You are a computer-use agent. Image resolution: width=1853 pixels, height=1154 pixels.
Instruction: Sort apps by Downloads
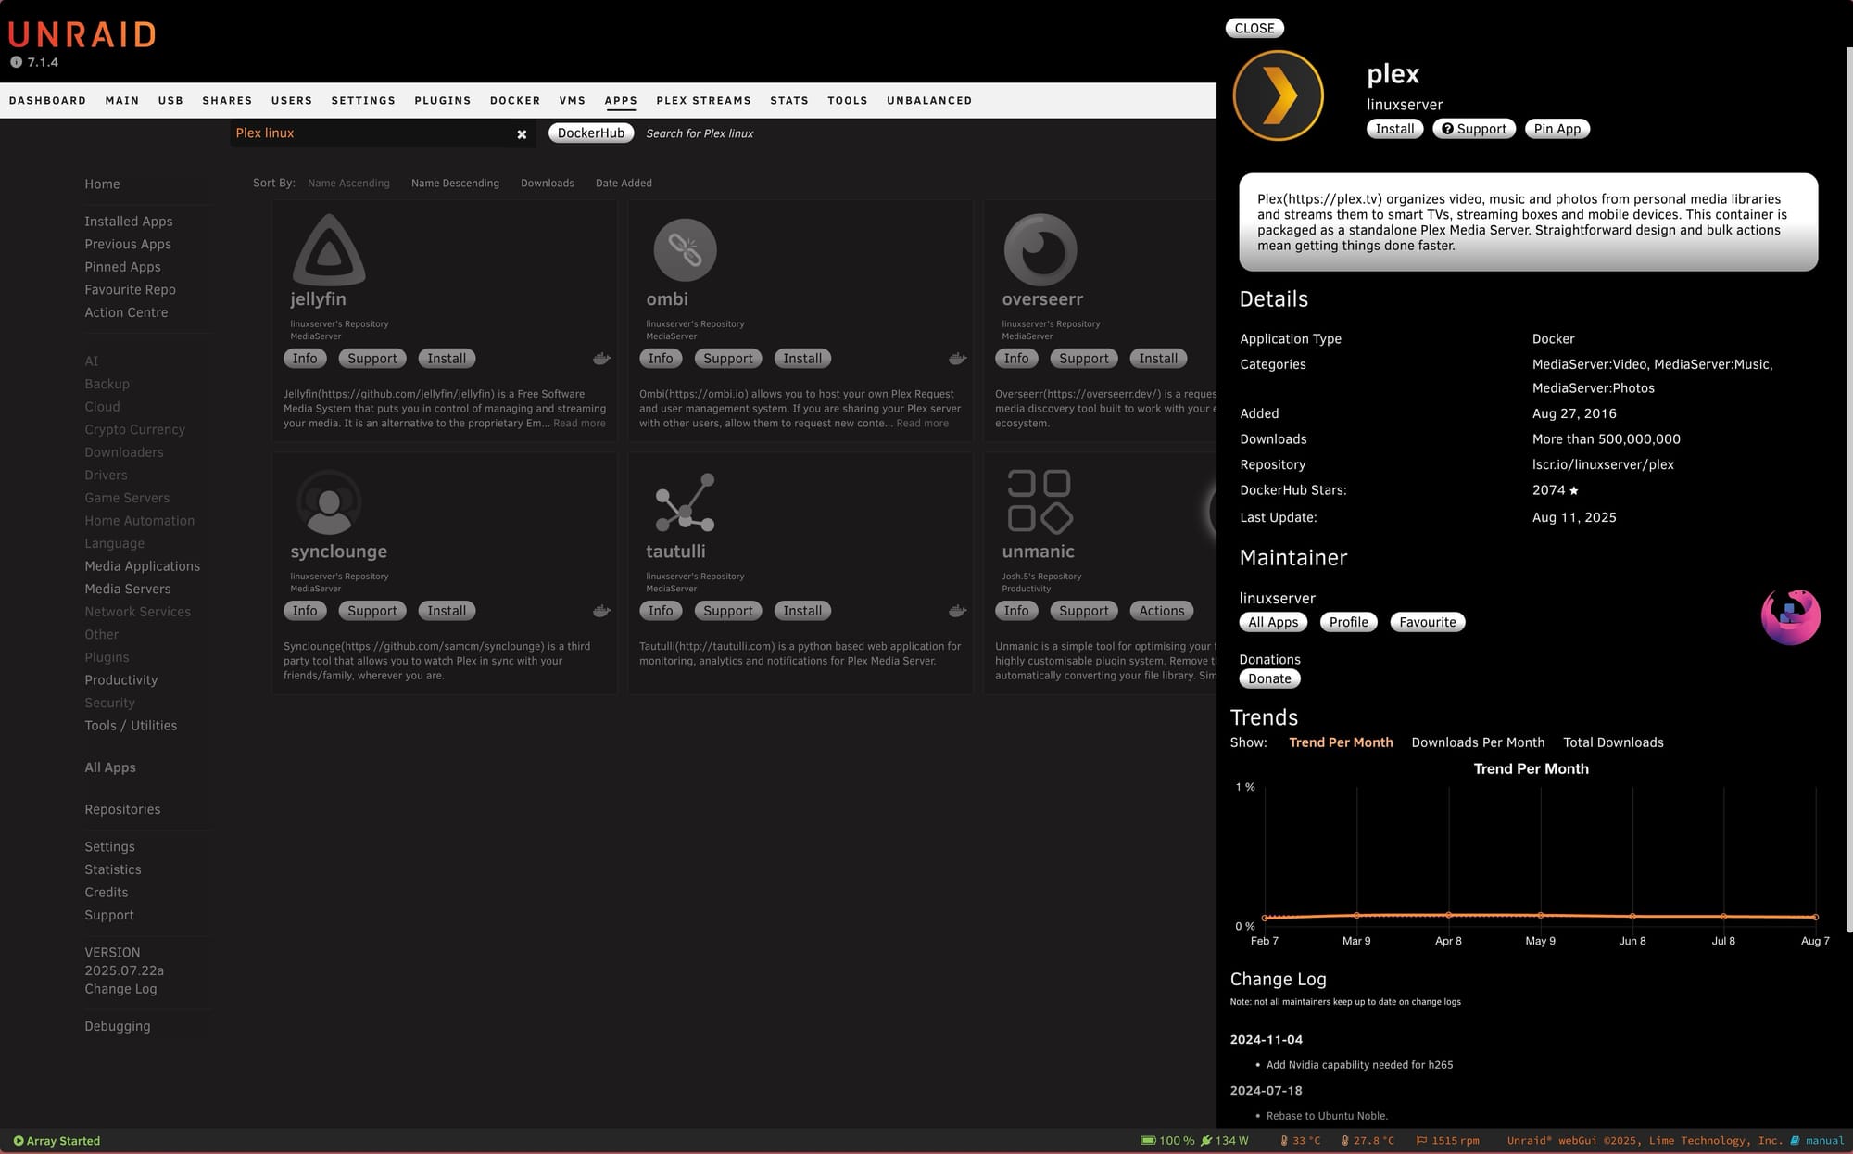(548, 184)
